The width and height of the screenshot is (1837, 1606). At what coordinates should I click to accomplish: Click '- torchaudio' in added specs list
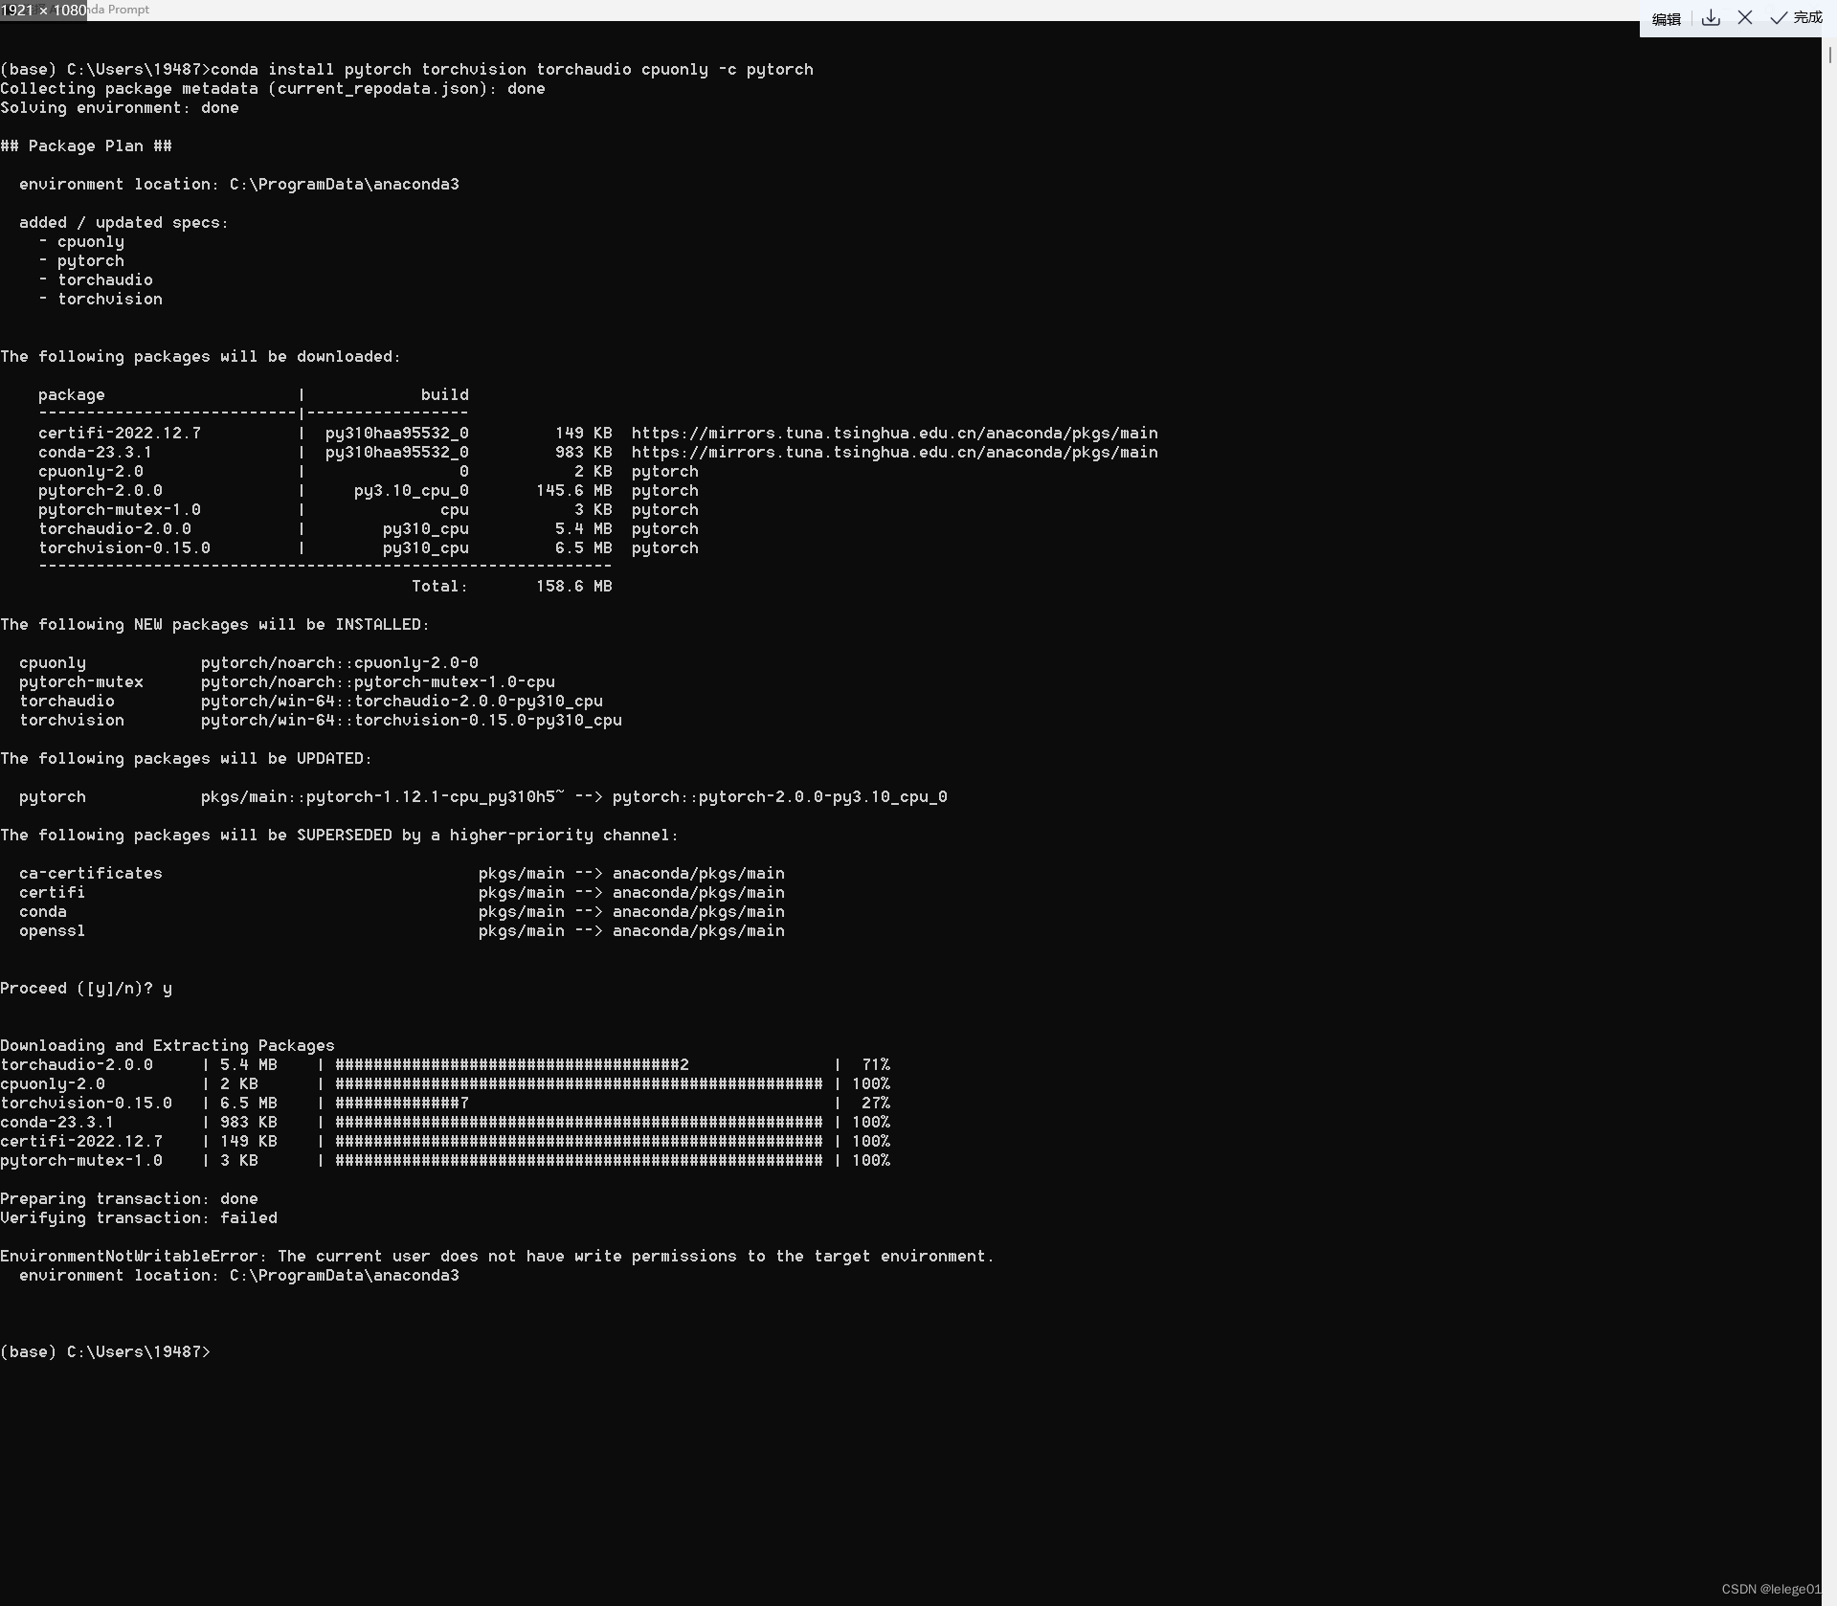coord(96,279)
